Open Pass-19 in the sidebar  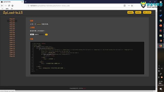coord(12,54)
